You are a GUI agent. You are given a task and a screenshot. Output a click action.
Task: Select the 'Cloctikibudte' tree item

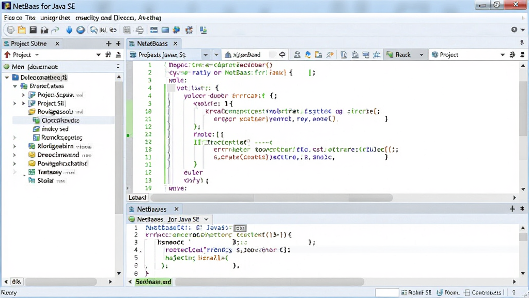point(60,120)
